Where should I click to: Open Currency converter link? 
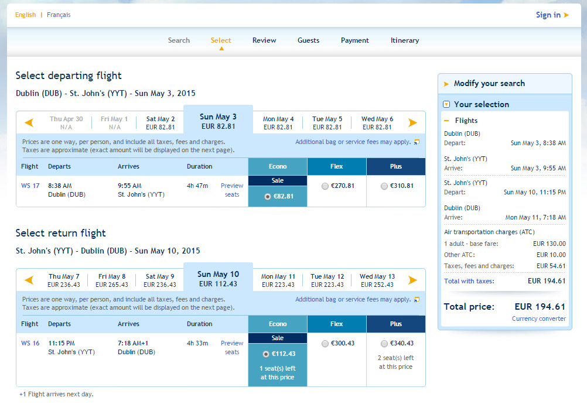[539, 318]
